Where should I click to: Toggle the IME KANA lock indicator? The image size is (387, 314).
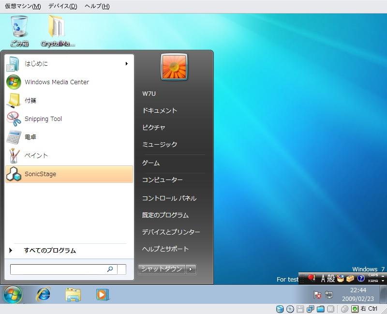click(373, 281)
